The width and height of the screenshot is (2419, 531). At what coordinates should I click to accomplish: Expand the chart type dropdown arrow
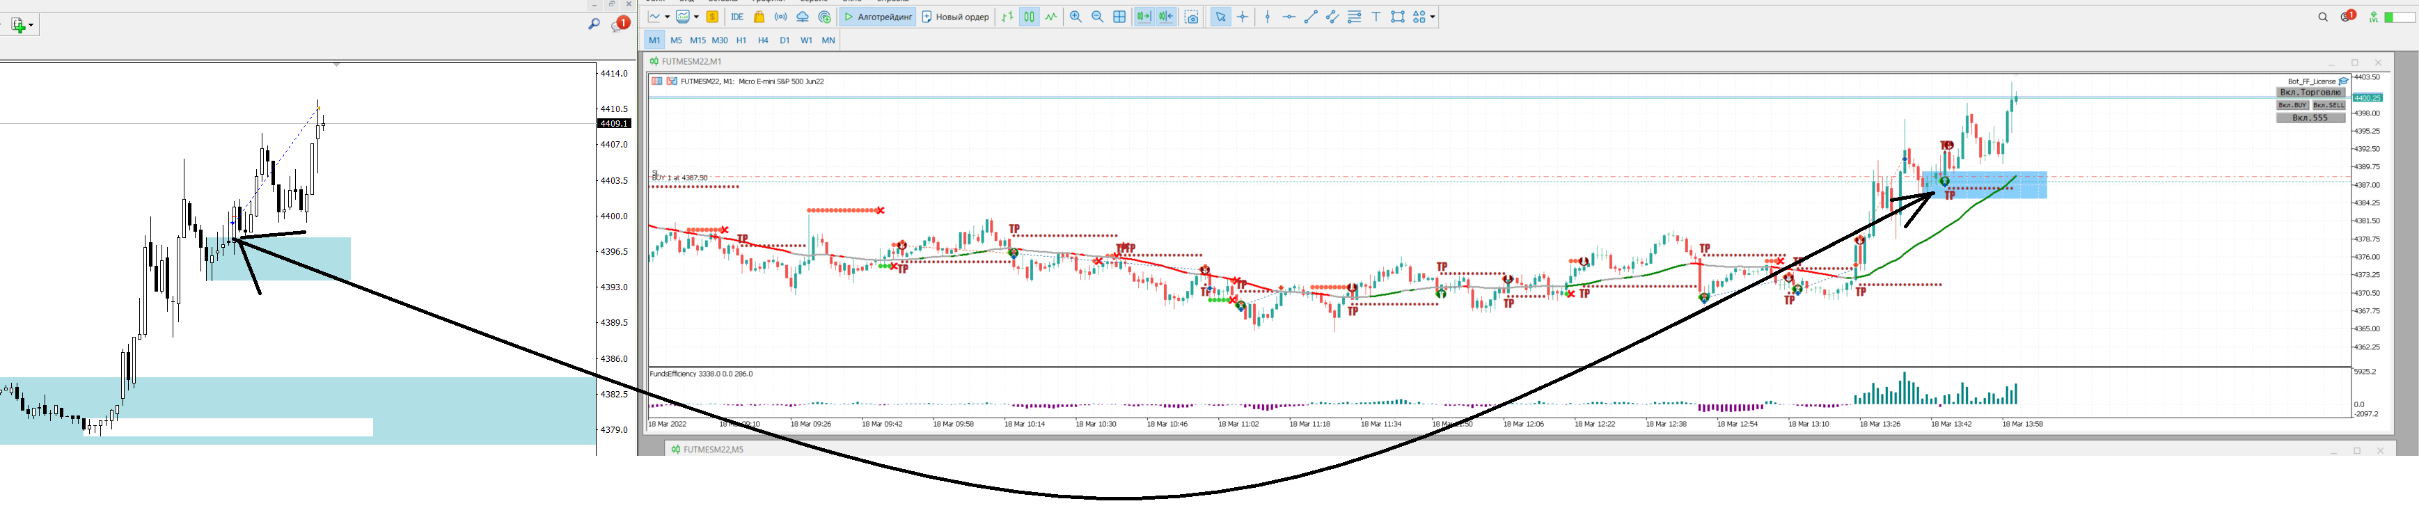coord(667,17)
